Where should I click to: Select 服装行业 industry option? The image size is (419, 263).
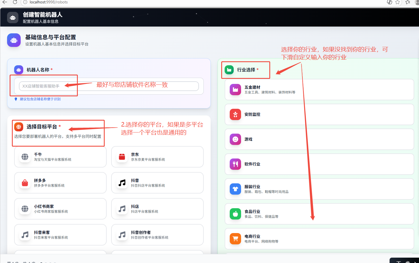pyautogui.click(x=319, y=189)
